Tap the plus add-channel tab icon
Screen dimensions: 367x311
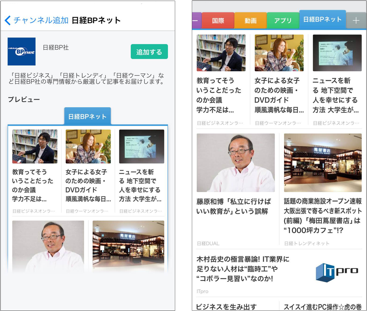(x=356, y=21)
